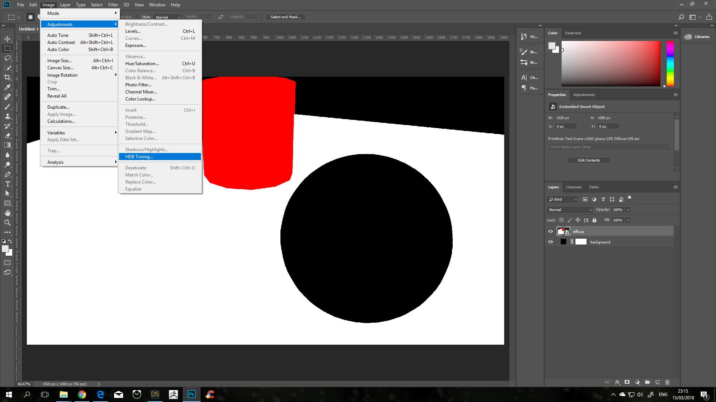This screenshot has height=402, width=716.
Task: Click the Select and Mask button
Action: pos(285,17)
